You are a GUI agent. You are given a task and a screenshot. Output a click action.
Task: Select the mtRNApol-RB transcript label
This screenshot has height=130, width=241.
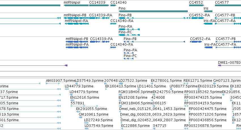tap(75, 15)
